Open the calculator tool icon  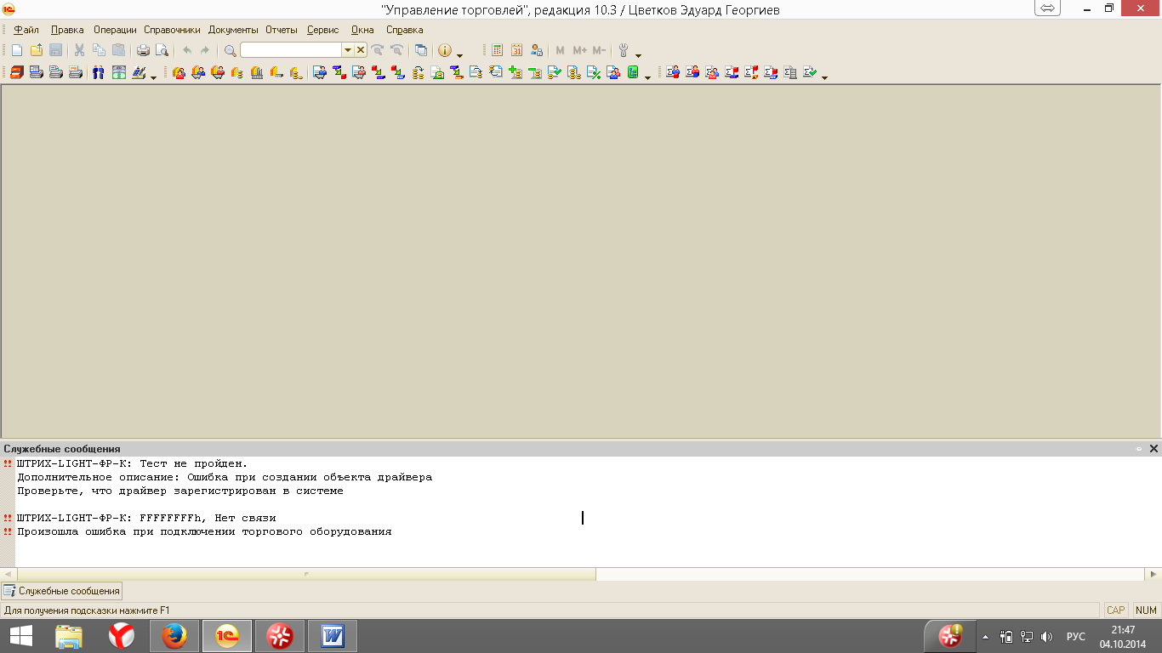[x=498, y=50]
